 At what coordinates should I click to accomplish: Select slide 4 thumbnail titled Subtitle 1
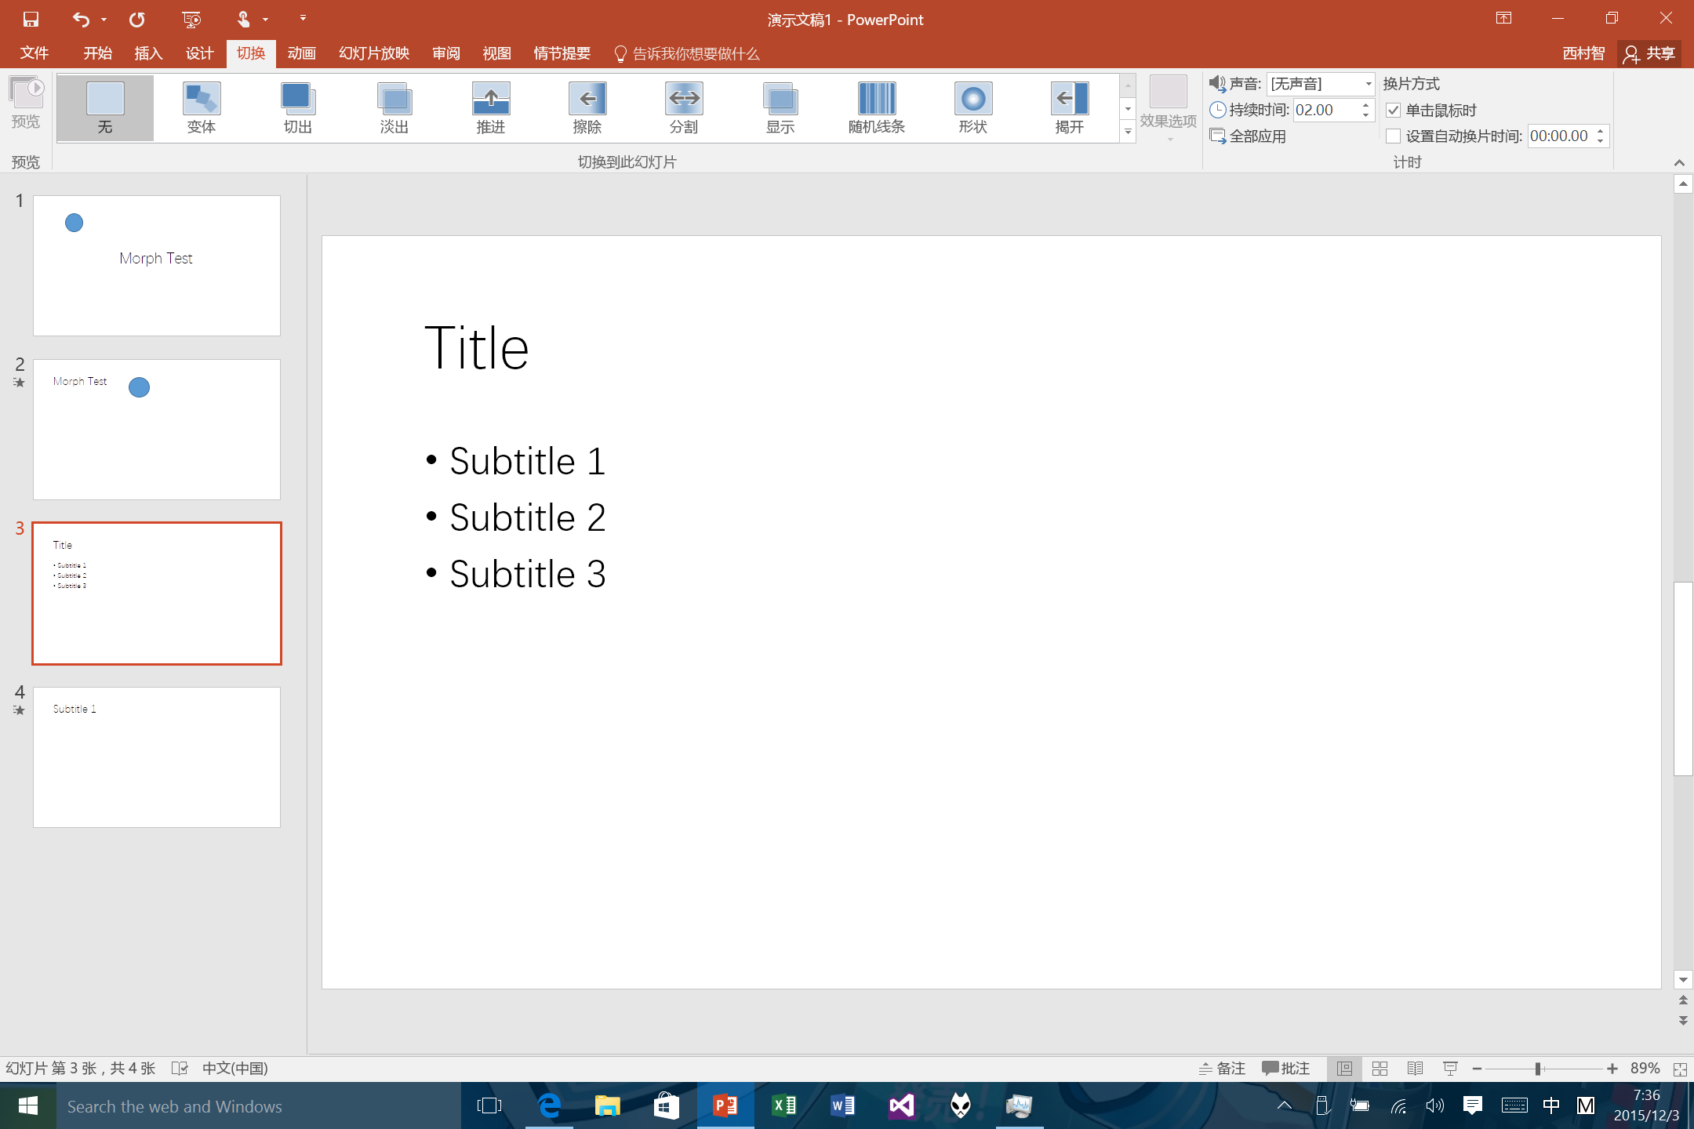156,757
